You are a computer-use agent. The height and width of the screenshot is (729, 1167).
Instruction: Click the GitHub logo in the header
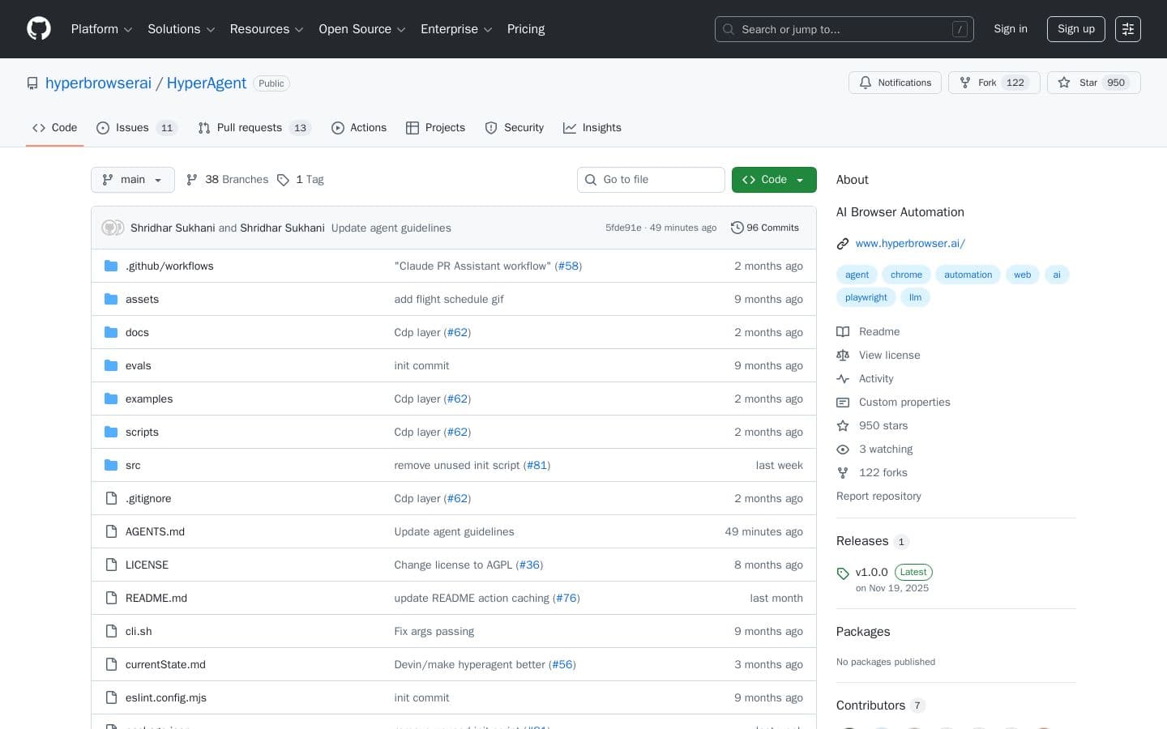[x=38, y=28]
